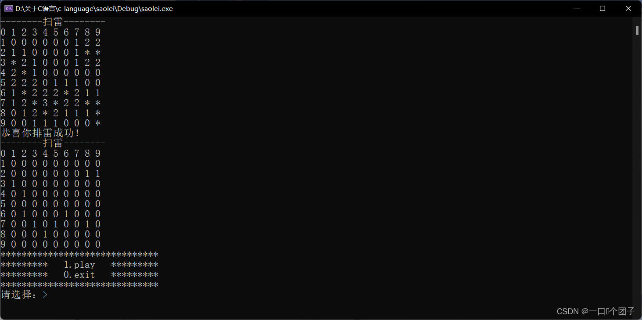Click the text '恭喜你排雷成功!'
Image resolution: width=642 pixels, height=320 pixels.
(x=41, y=133)
